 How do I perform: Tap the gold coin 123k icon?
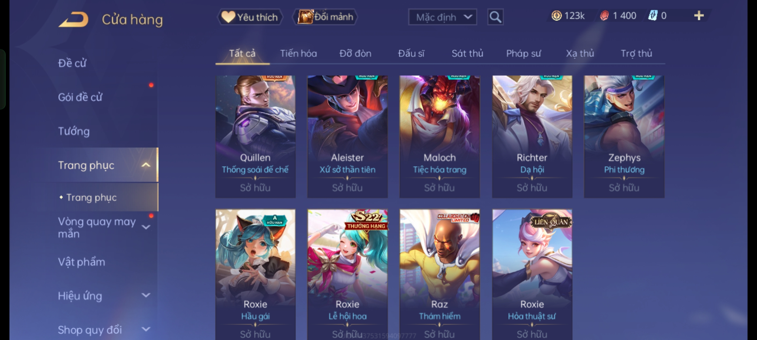click(x=556, y=16)
